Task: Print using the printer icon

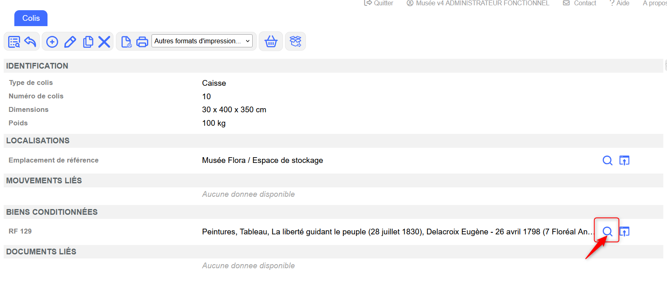Action: tap(142, 42)
